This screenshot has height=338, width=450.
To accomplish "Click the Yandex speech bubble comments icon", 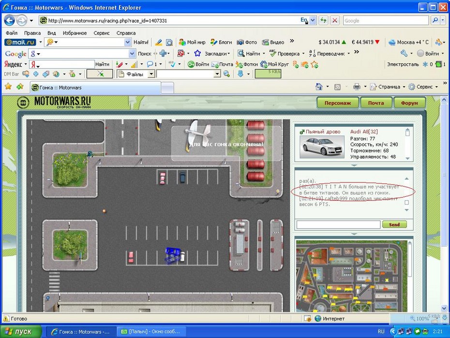I will tap(150, 64).
